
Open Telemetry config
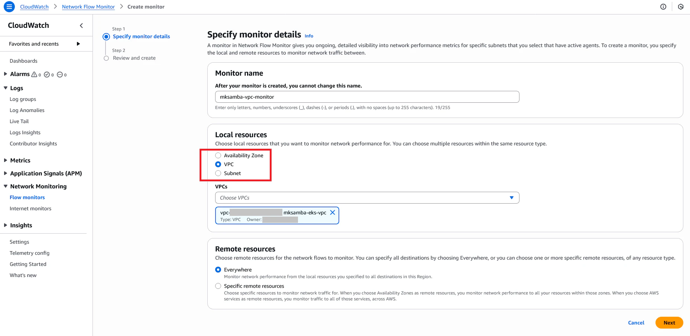(x=30, y=253)
